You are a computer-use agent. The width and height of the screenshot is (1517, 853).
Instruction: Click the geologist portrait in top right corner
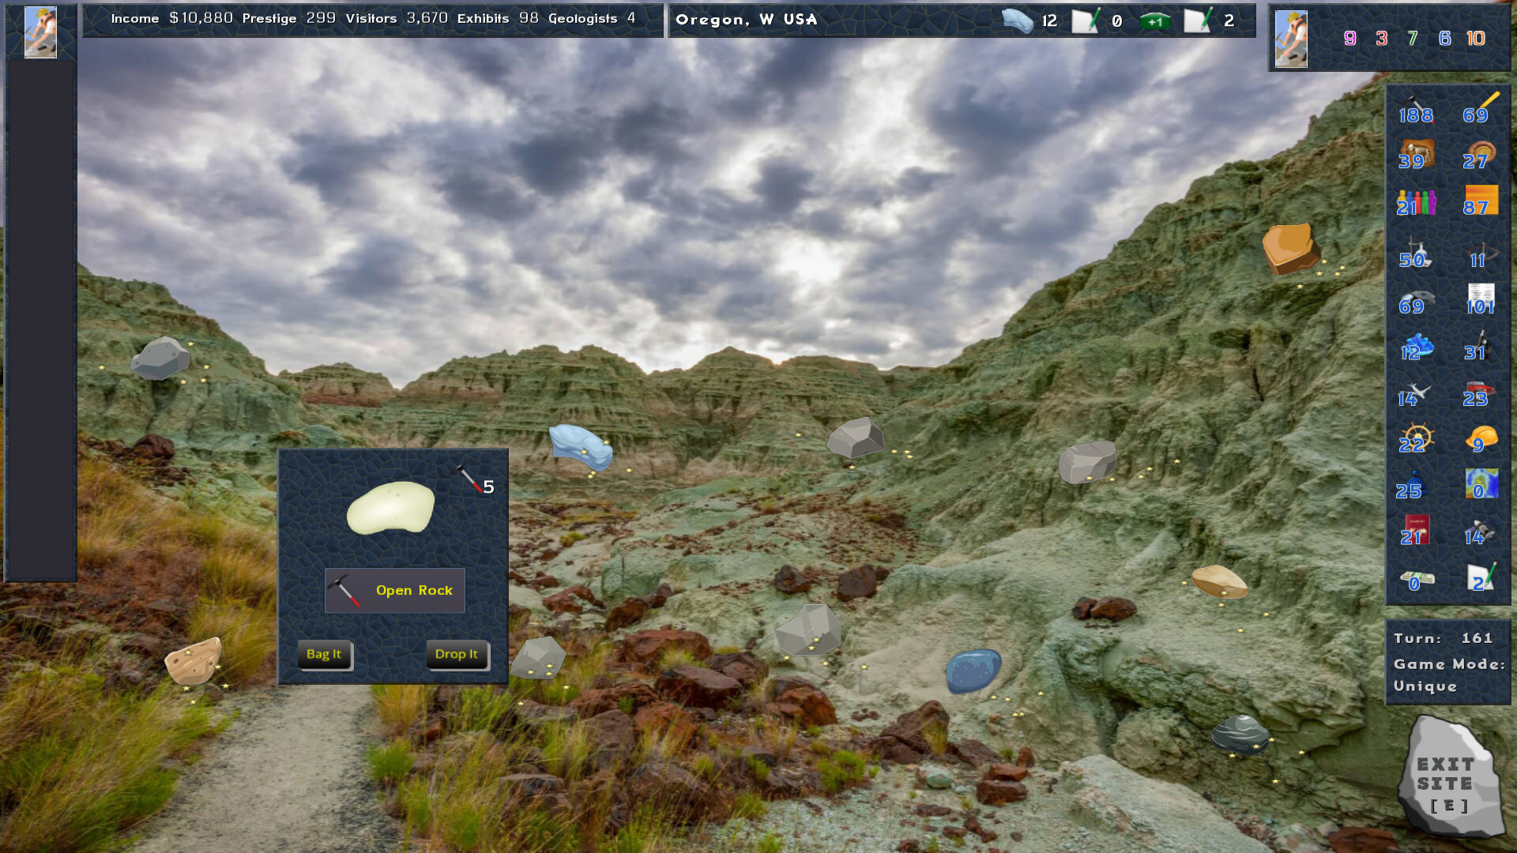point(1290,38)
